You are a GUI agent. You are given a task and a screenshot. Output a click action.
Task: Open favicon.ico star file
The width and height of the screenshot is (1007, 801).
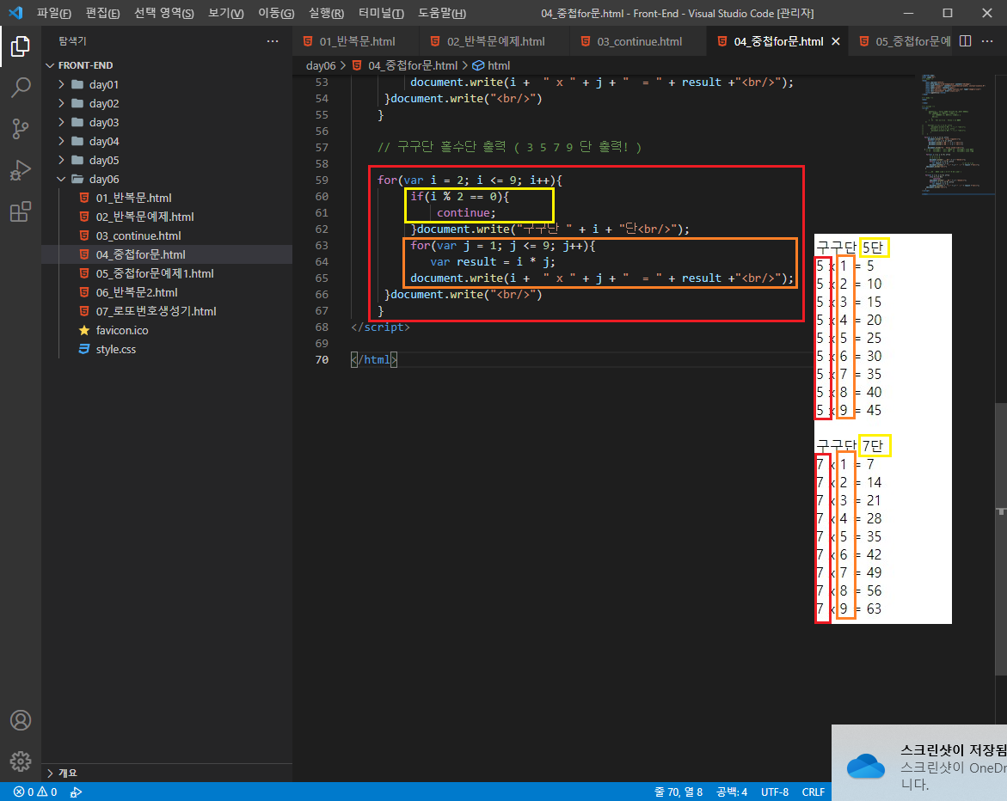point(121,330)
